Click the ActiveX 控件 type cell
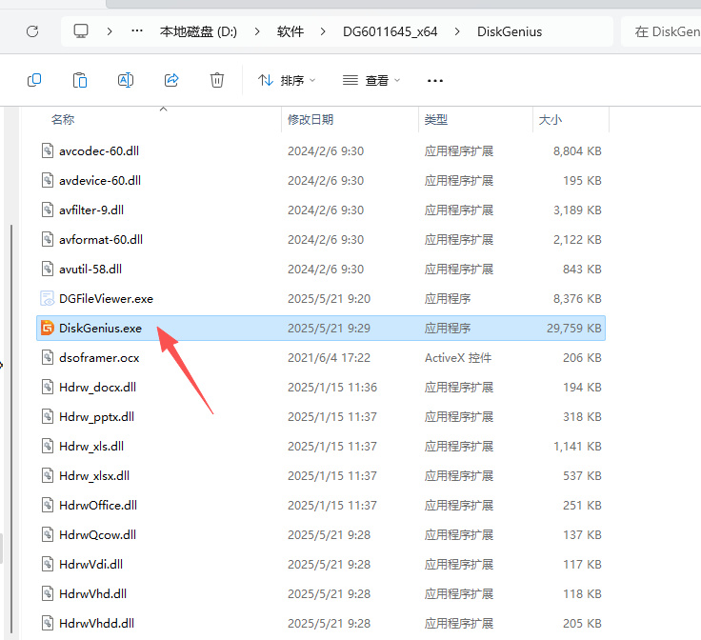Viewport: 701px width, 640px height. click(458, 357)
